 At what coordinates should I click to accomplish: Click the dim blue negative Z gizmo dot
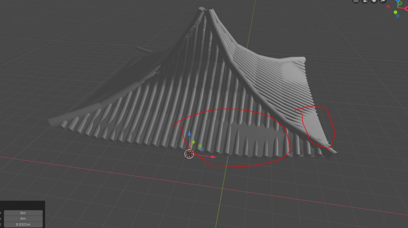[x=397, y=16]
